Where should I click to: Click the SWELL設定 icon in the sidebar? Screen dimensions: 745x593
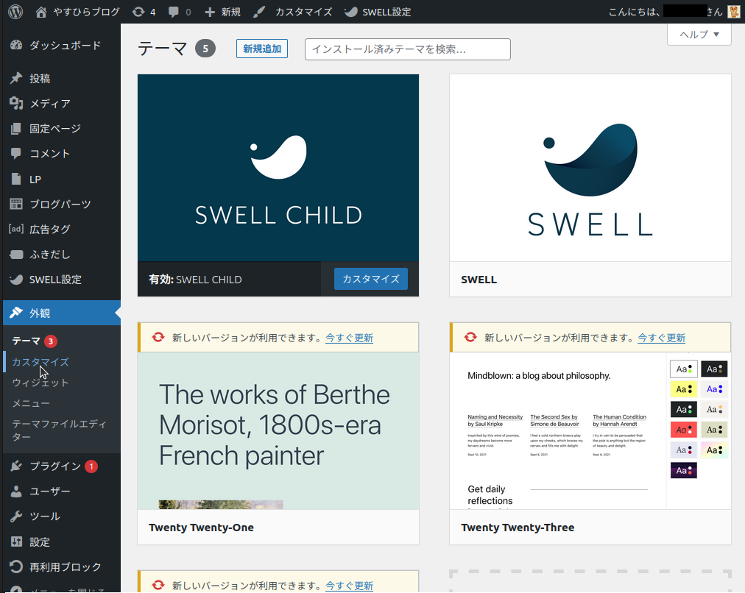click(16, 280)
